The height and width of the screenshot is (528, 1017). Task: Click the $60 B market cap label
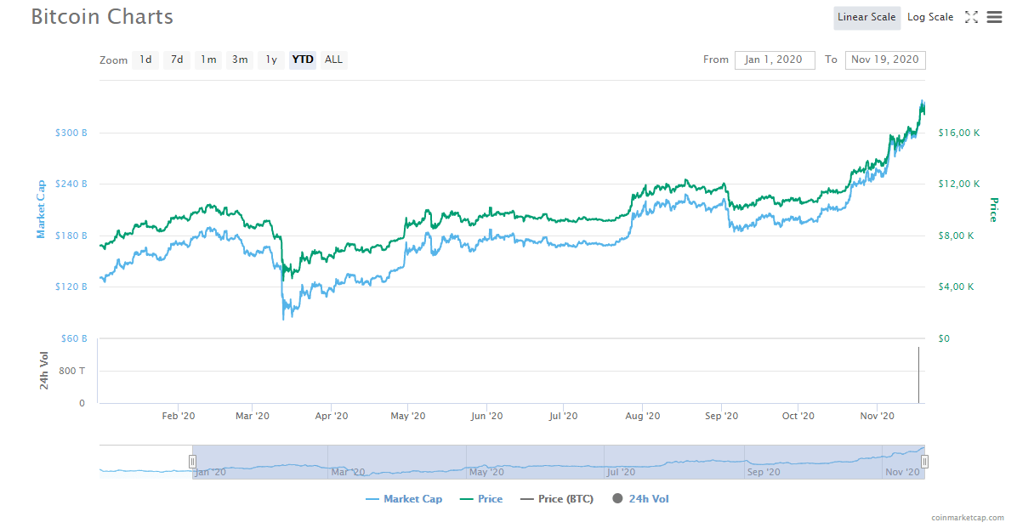pos(74,338)
